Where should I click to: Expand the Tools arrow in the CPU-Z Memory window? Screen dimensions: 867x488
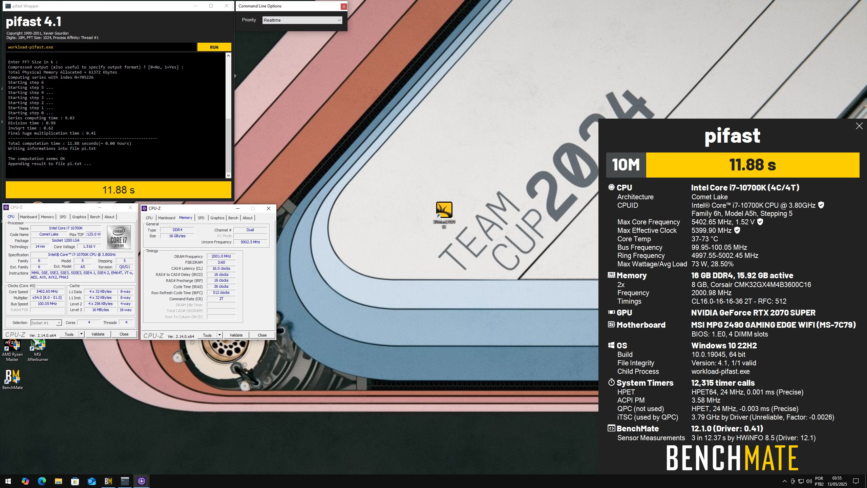(x=219, y=335)
